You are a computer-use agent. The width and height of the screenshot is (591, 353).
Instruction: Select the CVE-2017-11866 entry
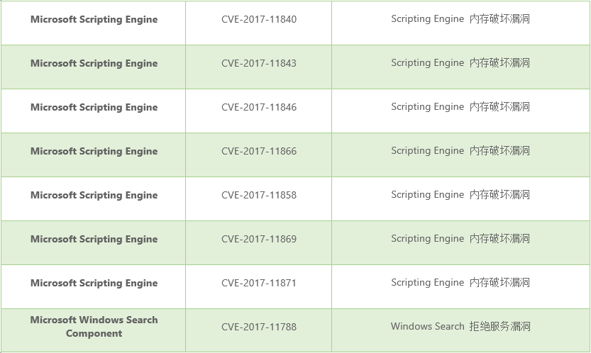[258, 152]
